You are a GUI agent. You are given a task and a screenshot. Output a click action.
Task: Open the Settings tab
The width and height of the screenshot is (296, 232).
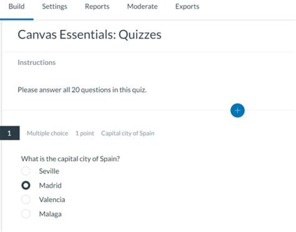(x=54, y=7)
